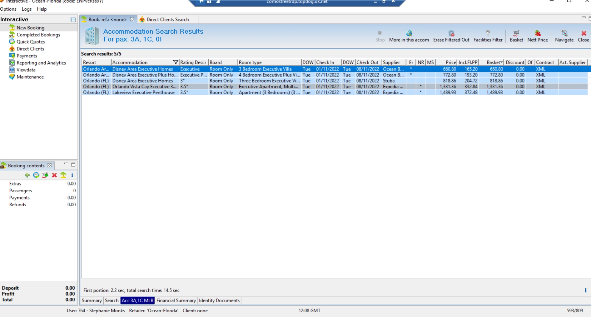Sort by the Check In column header

(328, 62)
